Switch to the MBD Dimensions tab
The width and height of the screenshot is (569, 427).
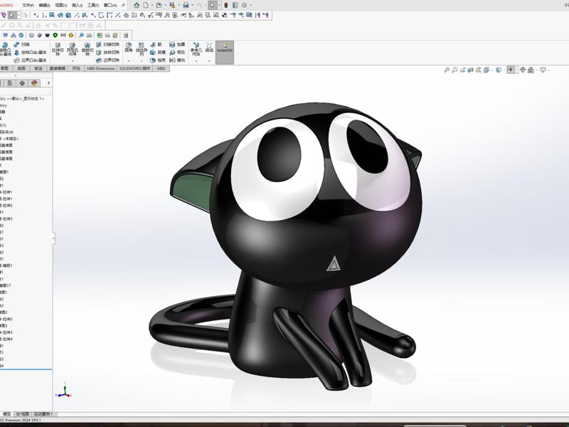[100, 69]
